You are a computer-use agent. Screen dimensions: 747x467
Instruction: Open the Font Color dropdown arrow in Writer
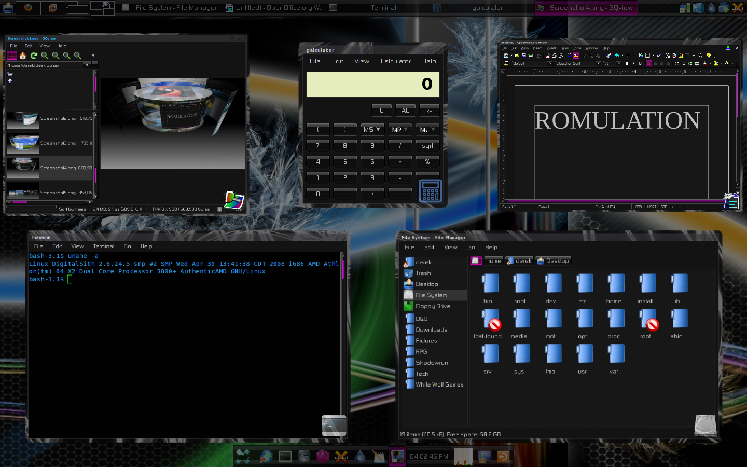[710, 63]
